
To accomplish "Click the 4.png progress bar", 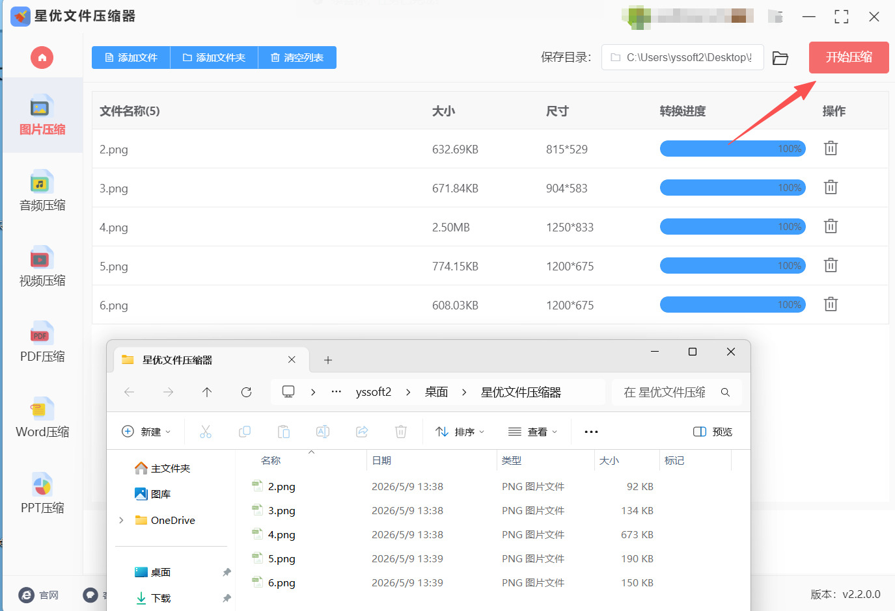I will click(x=733, y=227).
